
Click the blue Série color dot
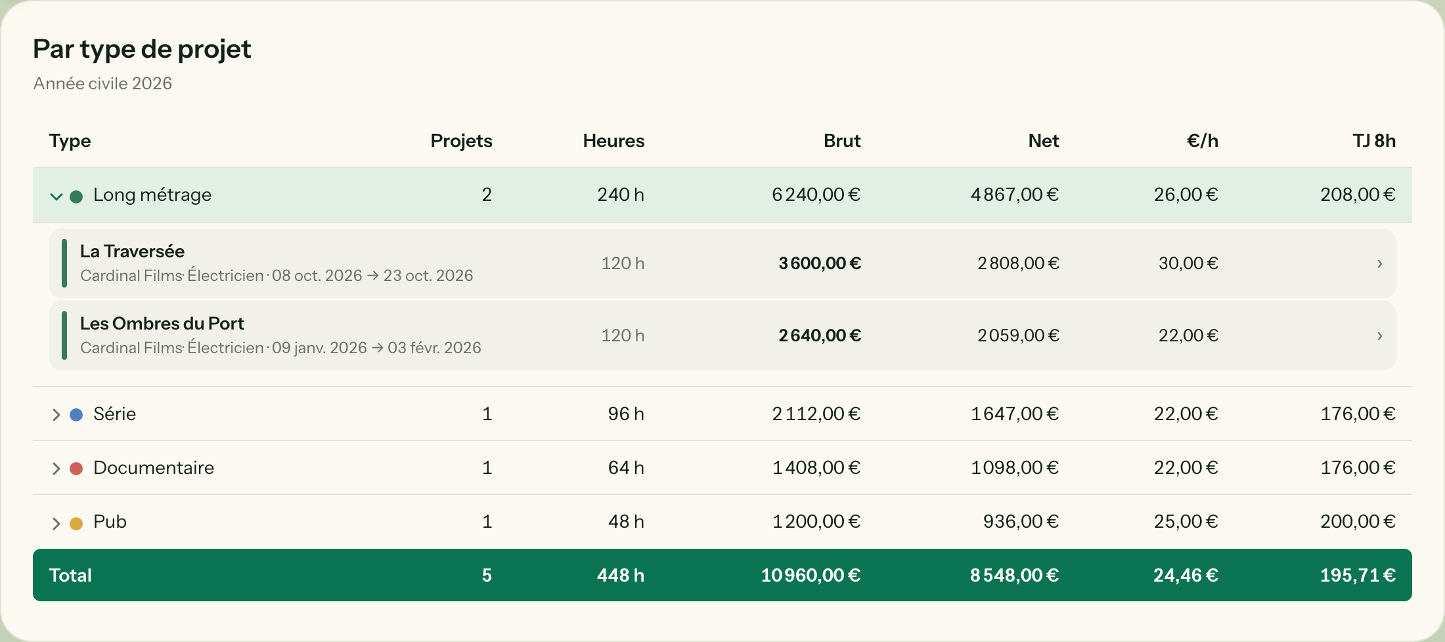point(76,415)
